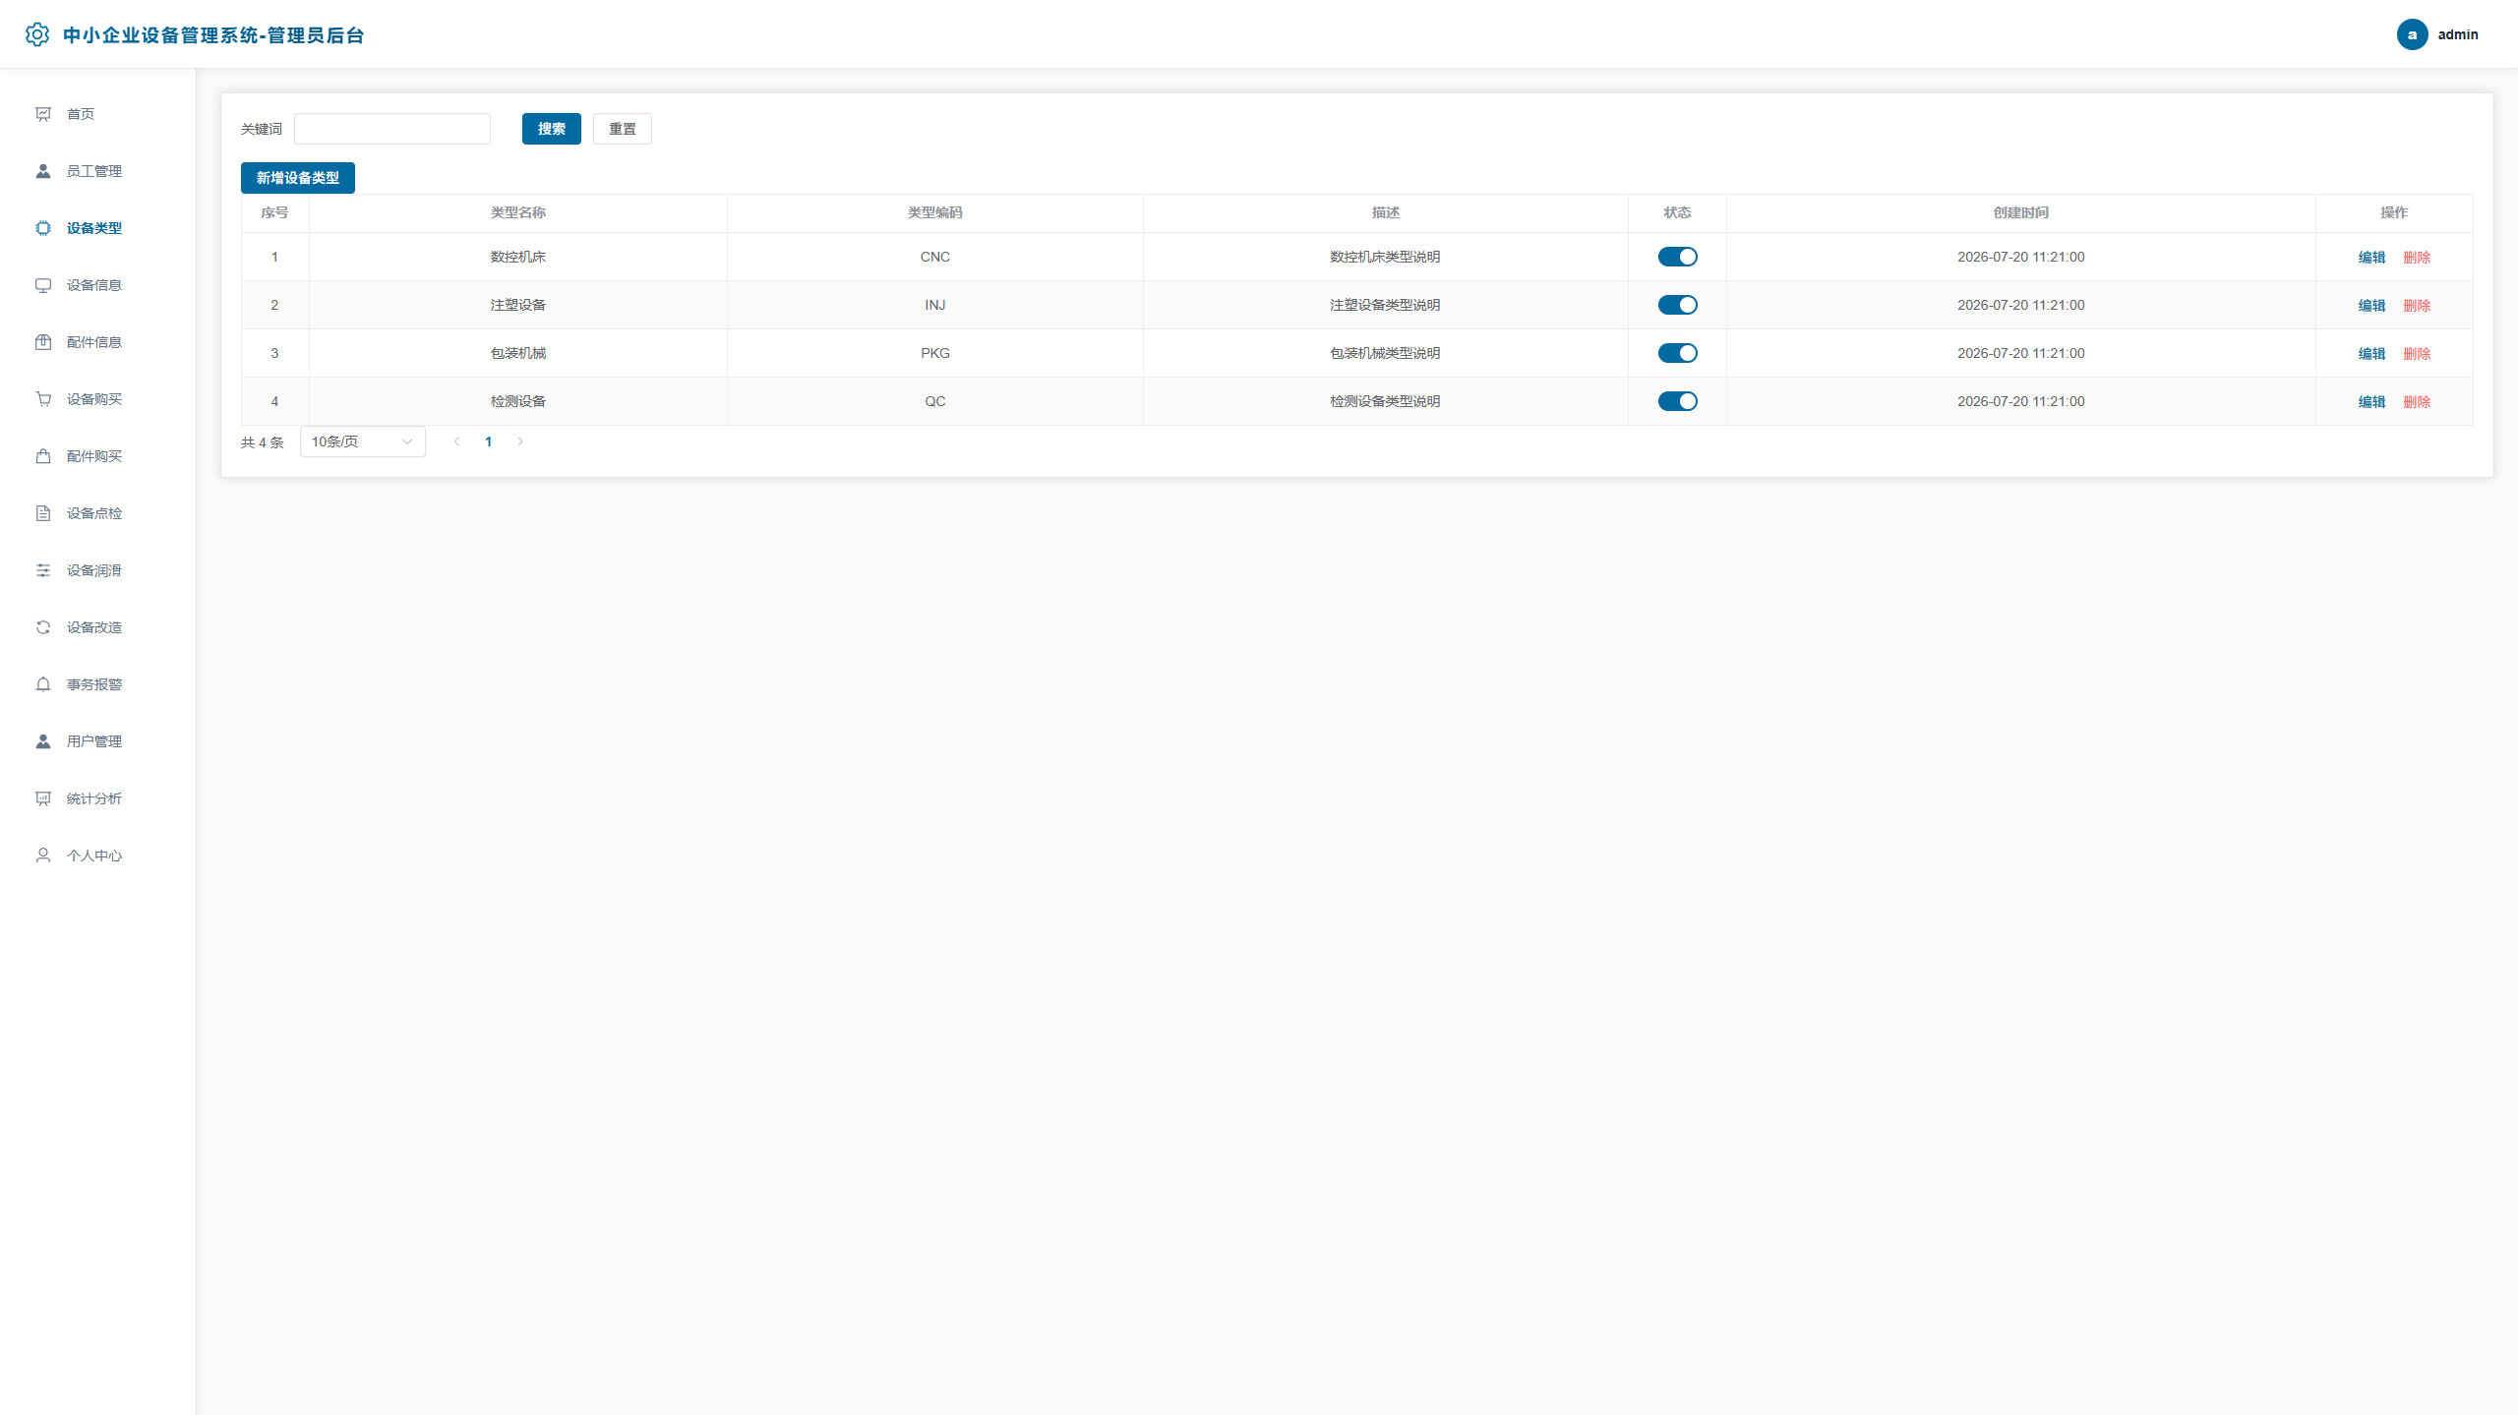Click the 统计分析 chart icon
Screen dimensions: 2518x1415
coord(43,798)
